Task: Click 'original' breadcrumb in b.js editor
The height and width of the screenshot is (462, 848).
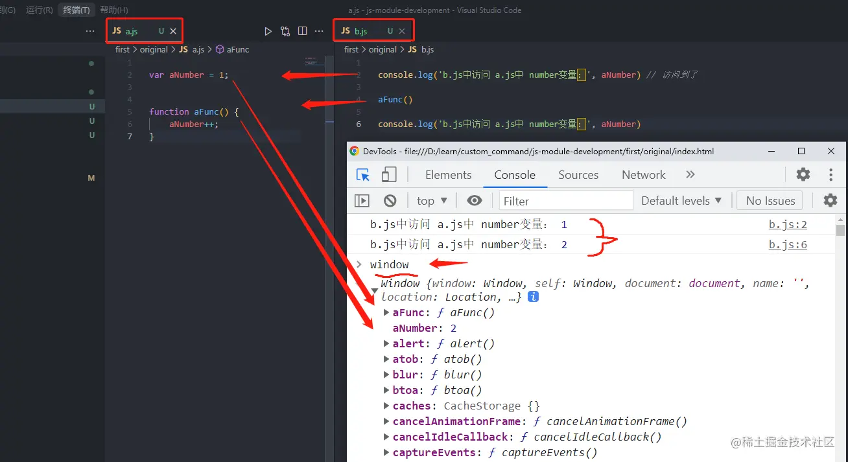Action: click(x=383, y=49)
